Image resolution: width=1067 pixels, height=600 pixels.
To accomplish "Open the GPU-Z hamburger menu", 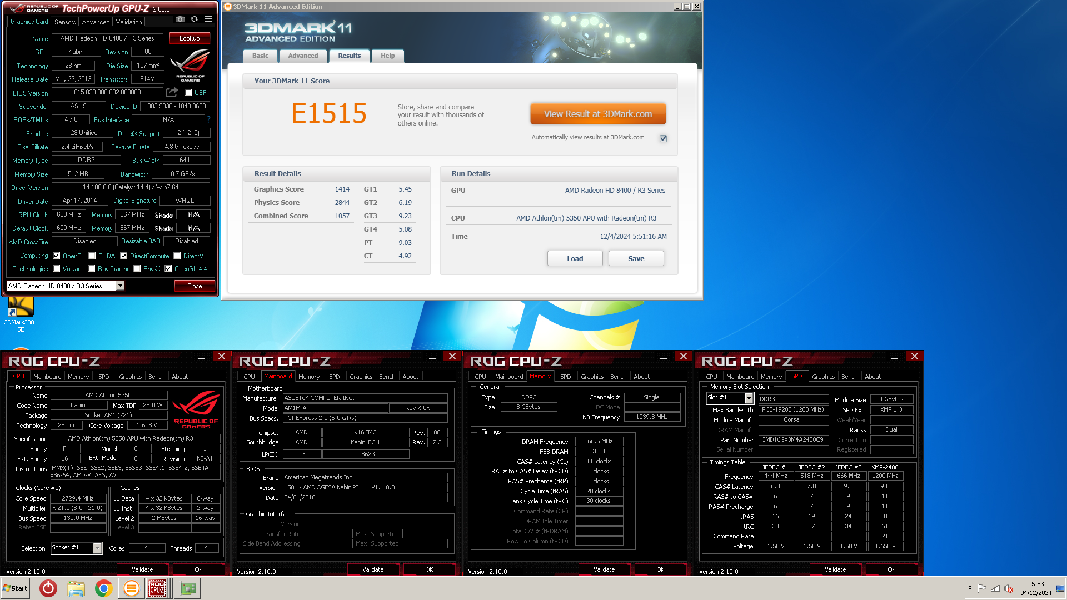I will 208,19.
